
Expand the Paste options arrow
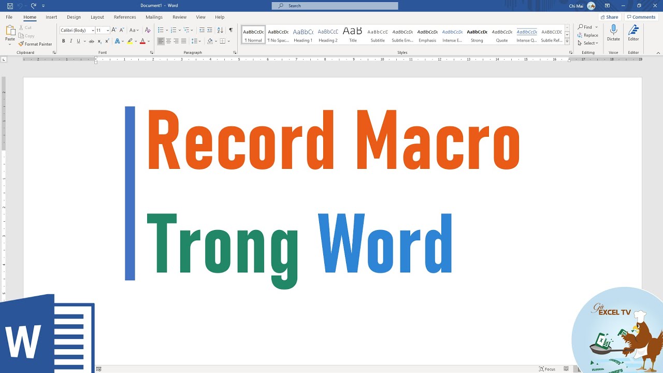click(10, 45)
